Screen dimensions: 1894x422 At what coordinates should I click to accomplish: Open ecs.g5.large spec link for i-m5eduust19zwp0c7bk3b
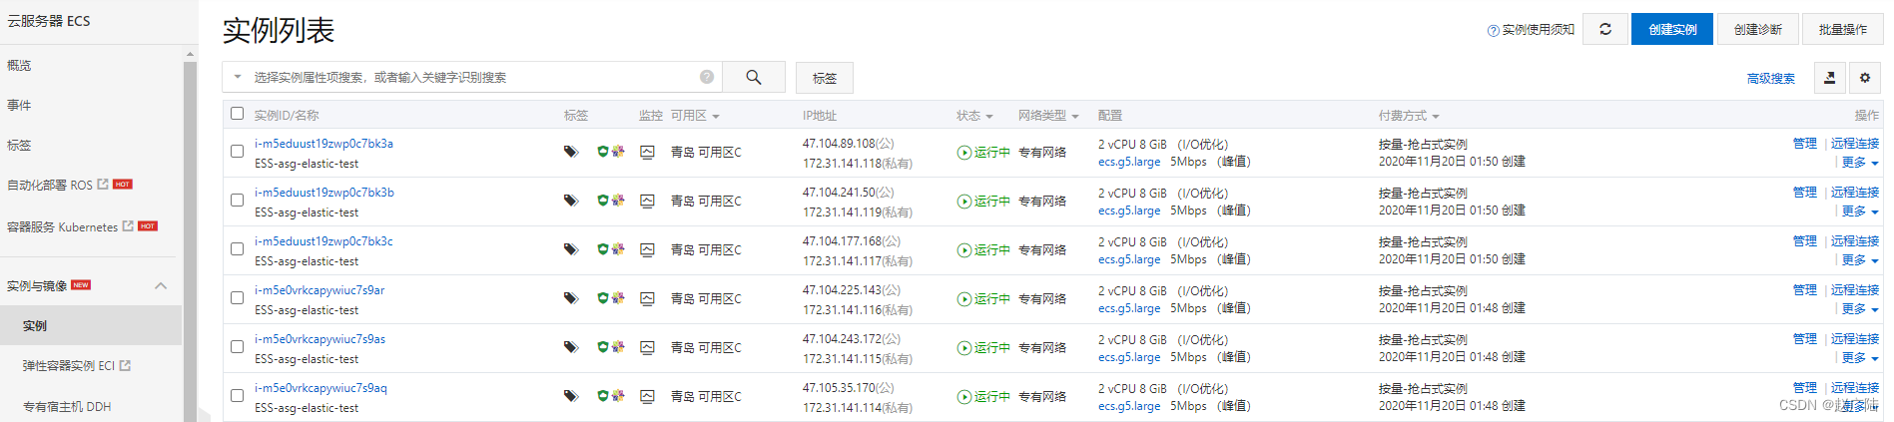coord(1129,211)
